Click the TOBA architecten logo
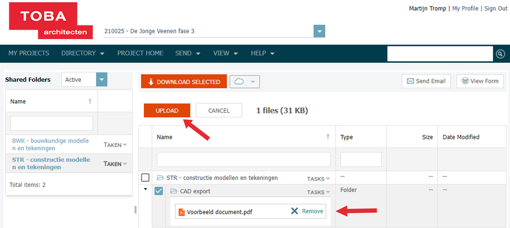The height and width of the screenshot is (228, 510). point(51,21)
